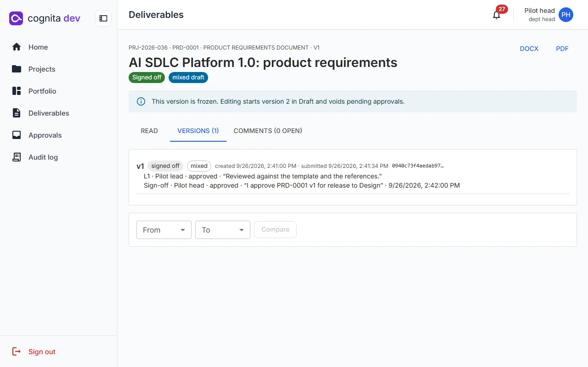Screen dimensions: 588x367
Task: Click the version hash 0940c73f4aedab97
Action: pyautogui.click(x=418, y=166)
